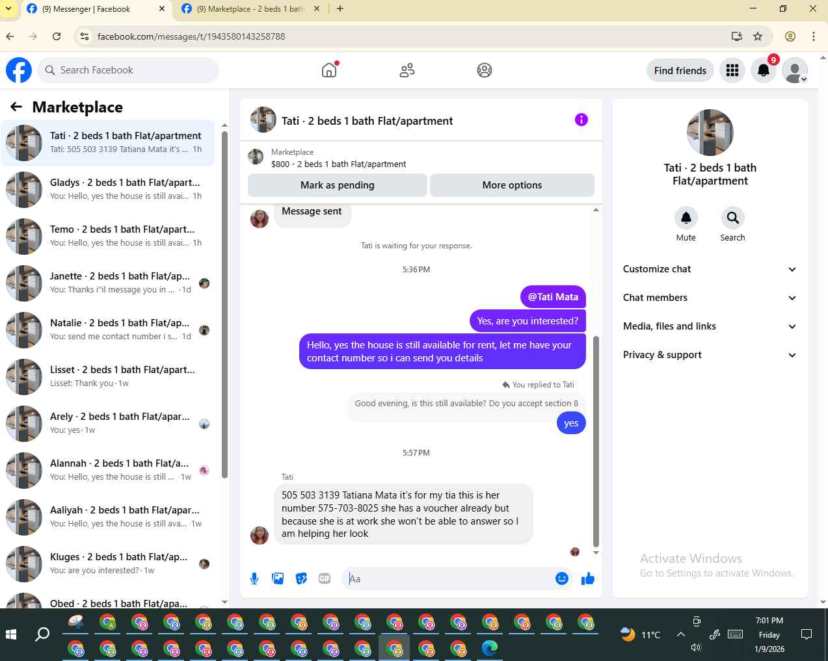The image size is (828, 661).
Task: Expand Privacy & support section
Action: click(x=710, y=355)
